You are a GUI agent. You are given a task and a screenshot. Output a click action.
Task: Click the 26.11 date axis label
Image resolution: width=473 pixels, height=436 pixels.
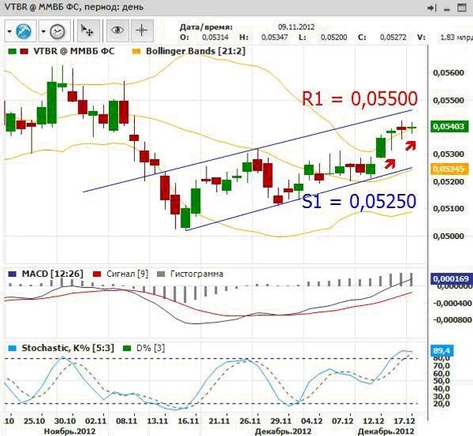coord(250,421)
